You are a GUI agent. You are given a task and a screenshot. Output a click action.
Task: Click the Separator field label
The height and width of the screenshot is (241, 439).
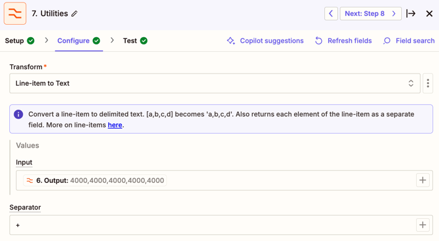[25, 207]
